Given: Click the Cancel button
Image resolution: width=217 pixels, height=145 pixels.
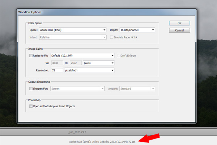Looking at the screenshot, I should coord(179,30).
